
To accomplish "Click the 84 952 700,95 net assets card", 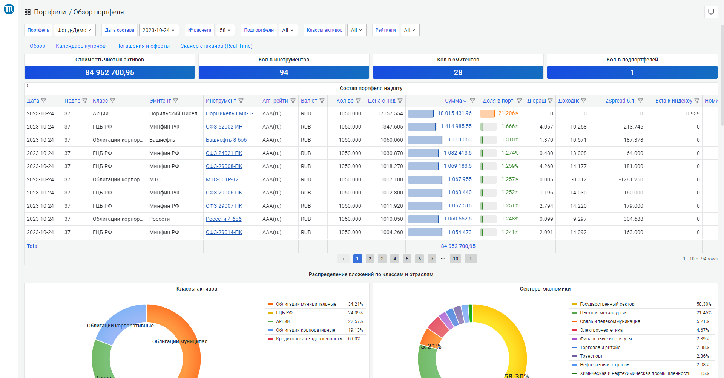I will point(110,72).
